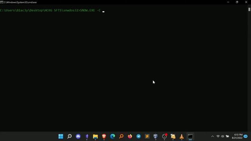Open Telegram from the taskbar
The height and width of the screenshot is (141, 251).
click(x=138, y=136)
